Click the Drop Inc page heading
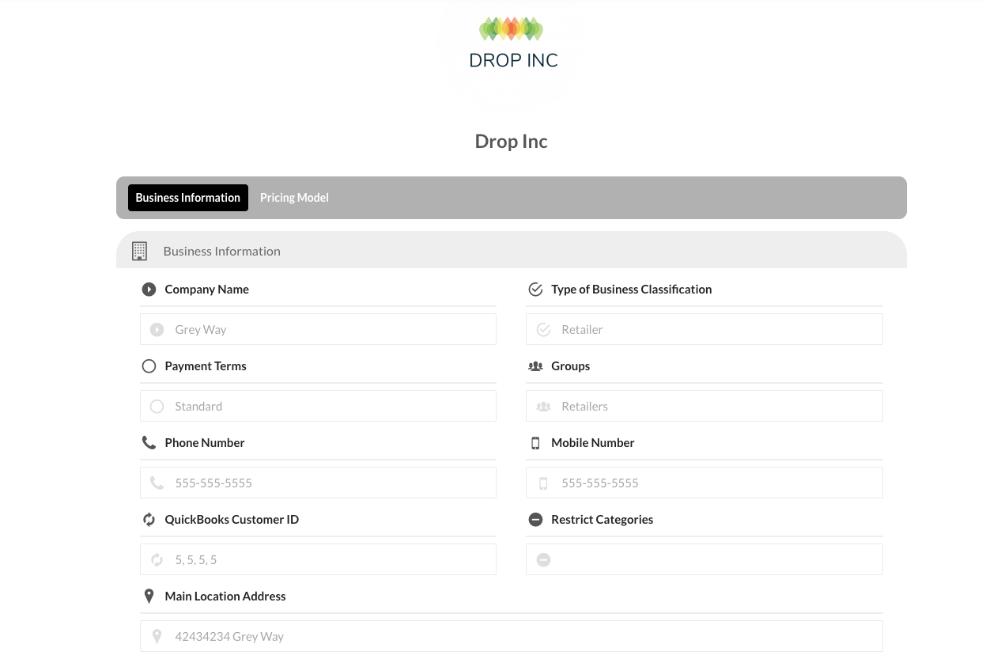The width and height of the screenshot is (986, 659). coord(512,142)
